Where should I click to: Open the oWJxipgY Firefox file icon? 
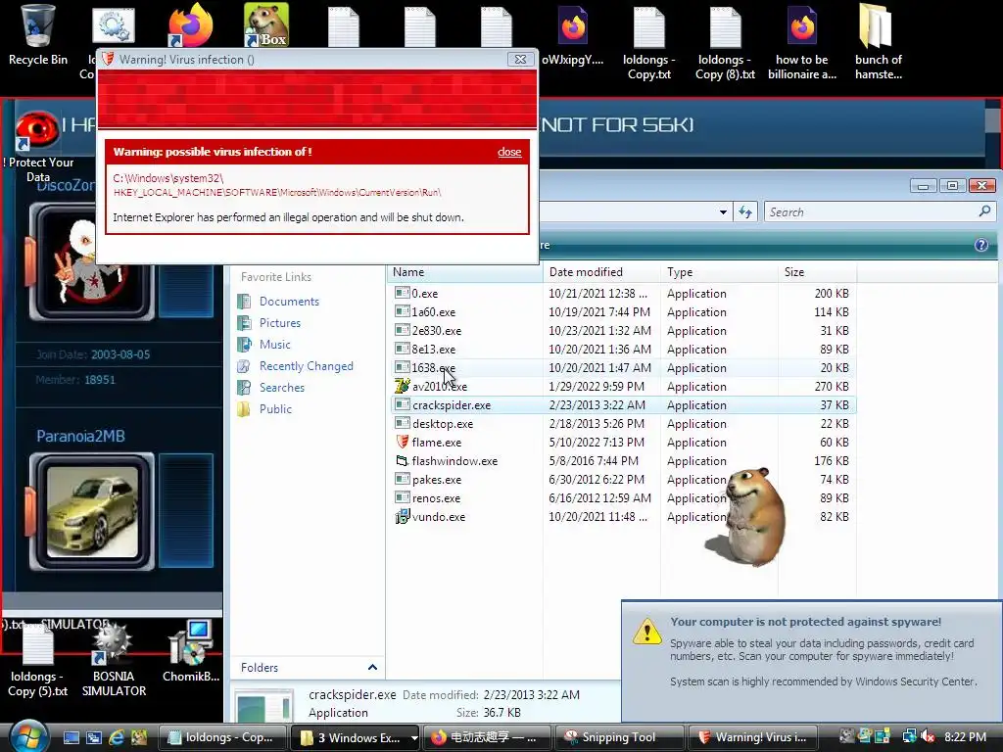pyautogui.click(x=572, y=36)
